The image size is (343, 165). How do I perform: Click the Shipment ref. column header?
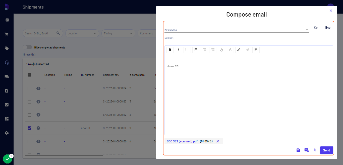111,75
